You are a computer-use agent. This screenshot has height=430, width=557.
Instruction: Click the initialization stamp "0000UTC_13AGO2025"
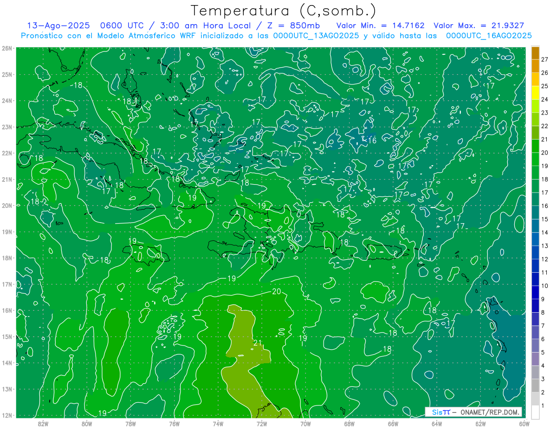tap(316, 36)
